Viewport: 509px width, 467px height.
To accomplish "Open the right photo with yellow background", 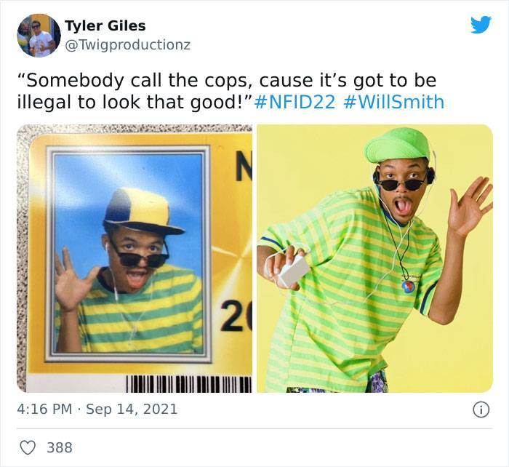I will (375, 258).
